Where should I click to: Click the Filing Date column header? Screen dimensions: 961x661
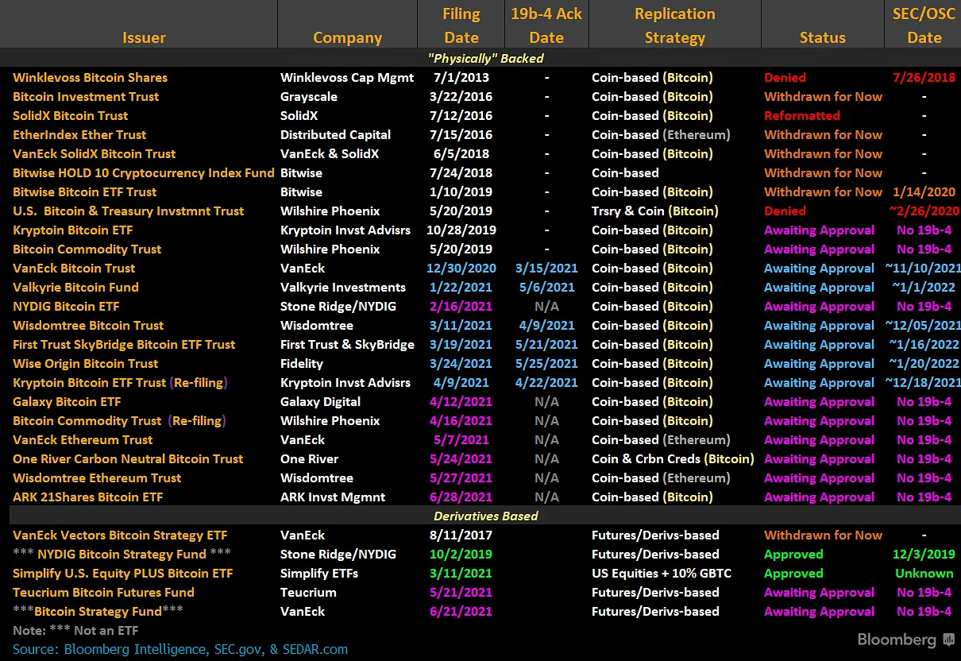[461, 25]
